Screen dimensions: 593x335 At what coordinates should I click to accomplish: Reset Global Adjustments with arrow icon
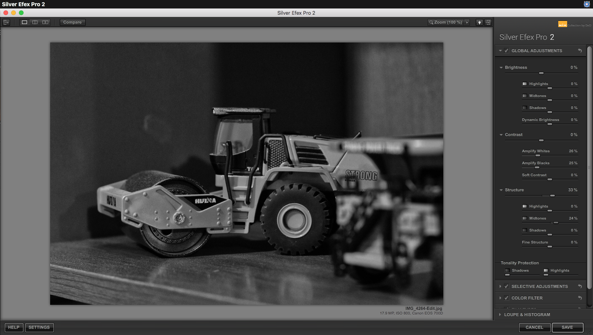pyautogui.click(x=580, y=51)
